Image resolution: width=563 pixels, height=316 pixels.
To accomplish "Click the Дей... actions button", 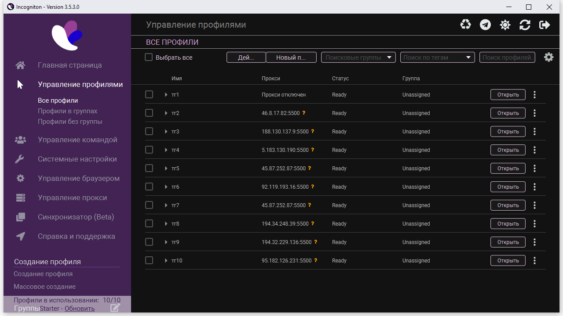I will tap(246, 57).
